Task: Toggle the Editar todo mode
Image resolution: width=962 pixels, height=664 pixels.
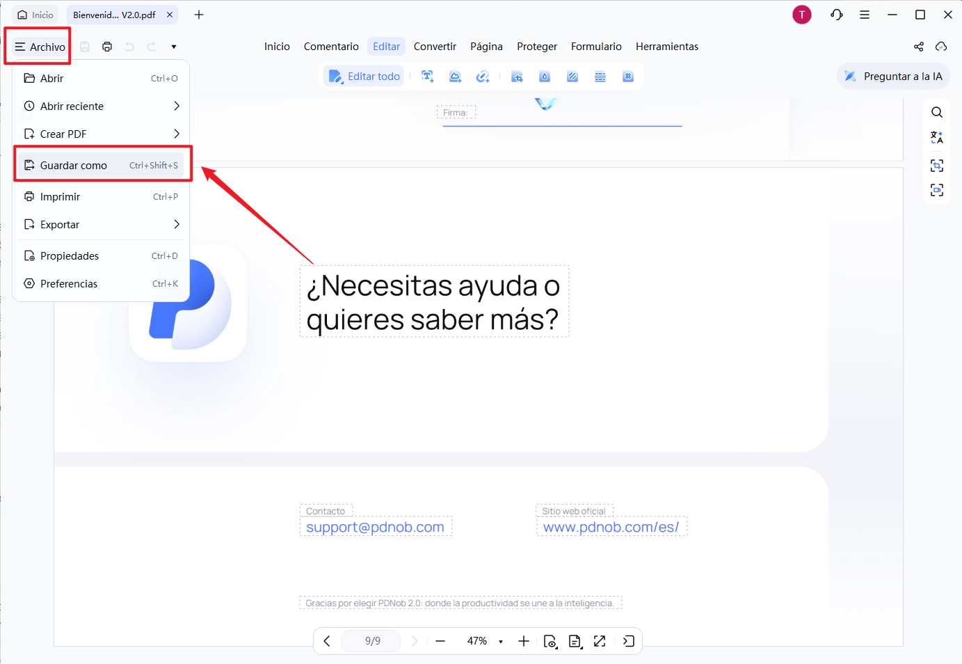Action: [363, 76]
